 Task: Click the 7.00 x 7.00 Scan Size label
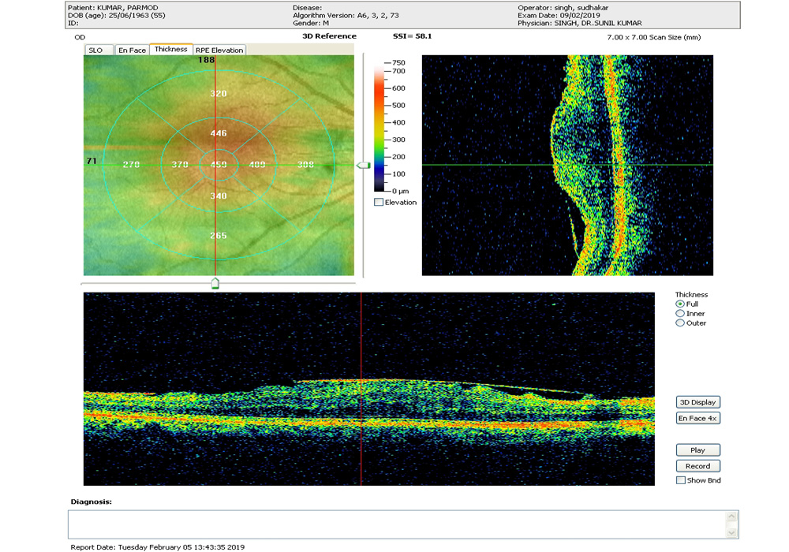point(653,37)
